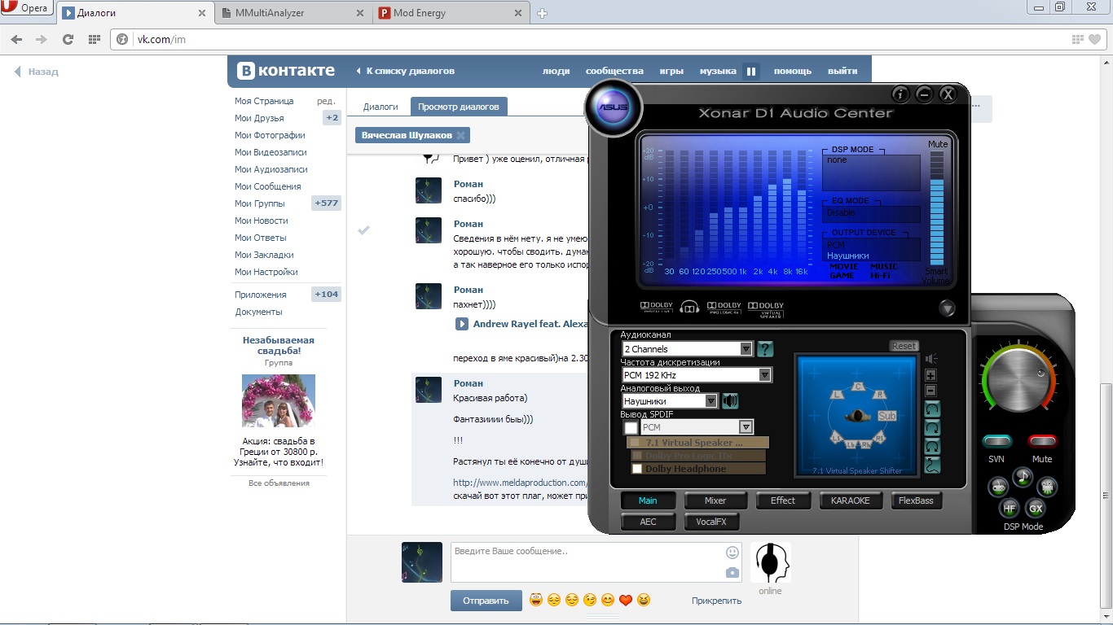Pause VK music player in header
This screenshot has width=1113, height=625.
pyautogui.click(x=751, y=72)
